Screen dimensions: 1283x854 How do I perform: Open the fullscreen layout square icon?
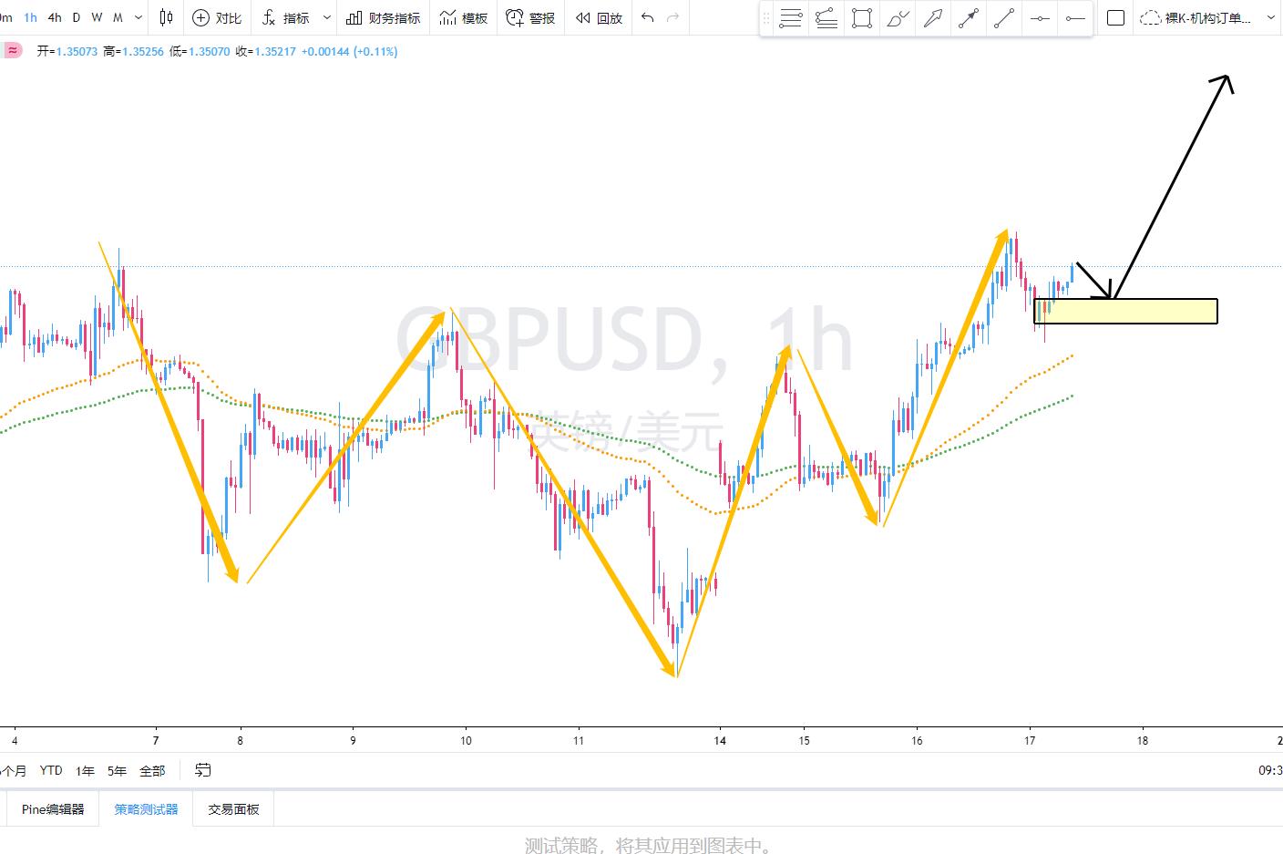tap(1115, 17)
